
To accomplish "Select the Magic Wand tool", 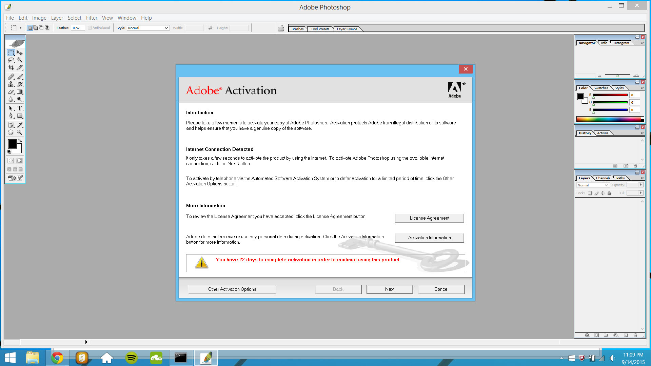I will [x=20, y=60].
